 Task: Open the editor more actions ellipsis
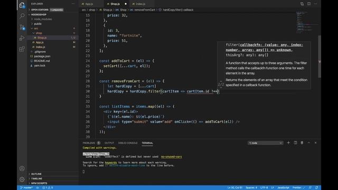[x=316, y=4]
